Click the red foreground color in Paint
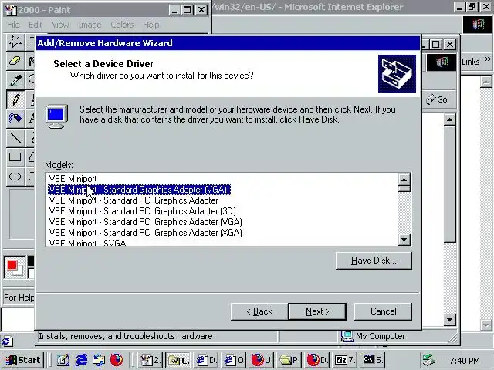 click(x=12, y=265)
